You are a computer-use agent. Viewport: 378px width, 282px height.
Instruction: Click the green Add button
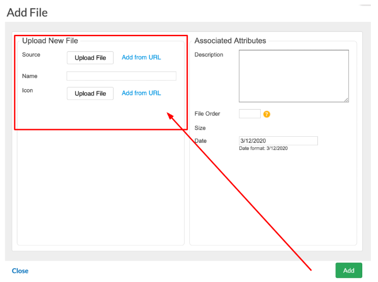(x=348, y=271)
